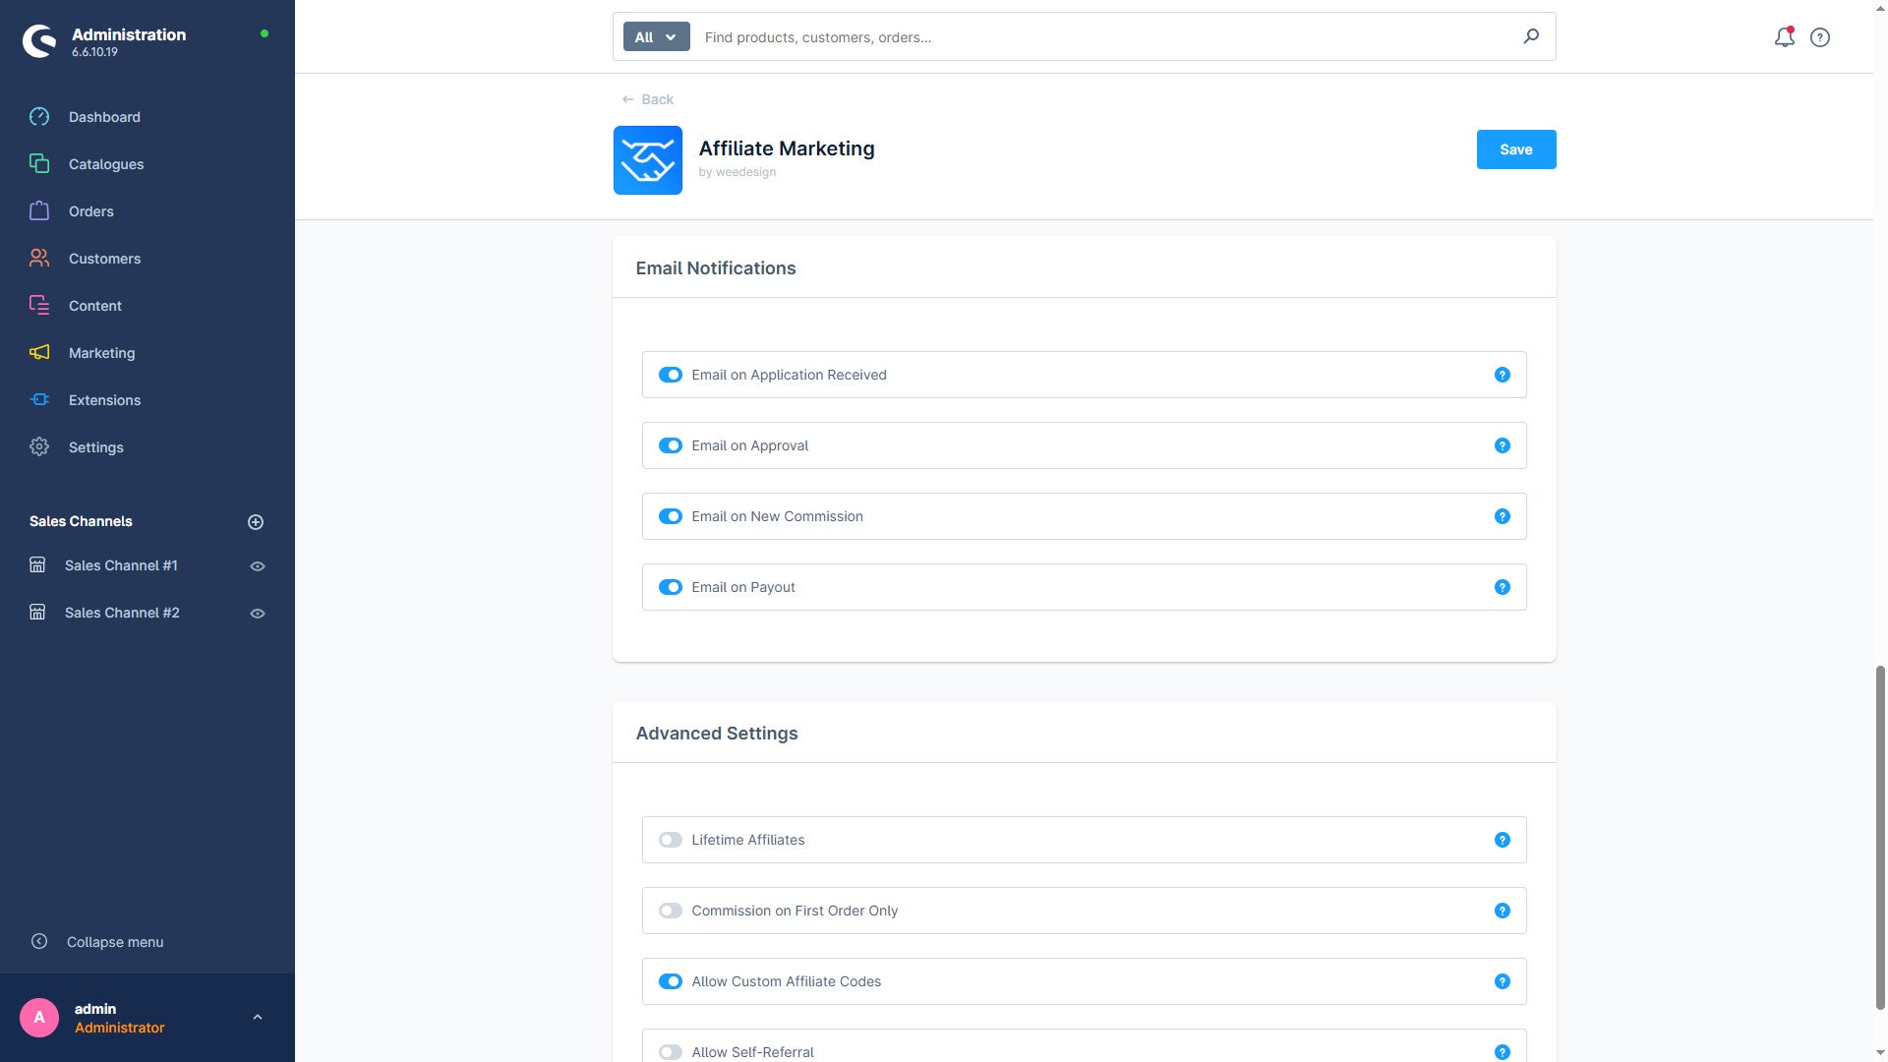Screen dimensions: 1888x1062
Task: Enable Commission on First Order Only
Action: 671,911
